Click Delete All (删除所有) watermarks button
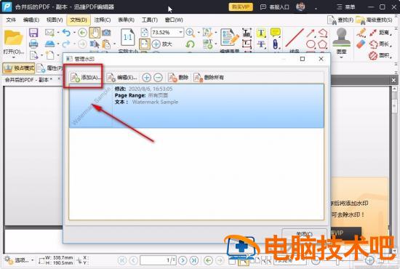 click(209, 77)
